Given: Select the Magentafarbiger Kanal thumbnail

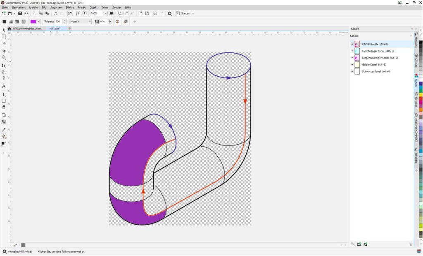Looking at the screenshot, I should click(357, 58).
